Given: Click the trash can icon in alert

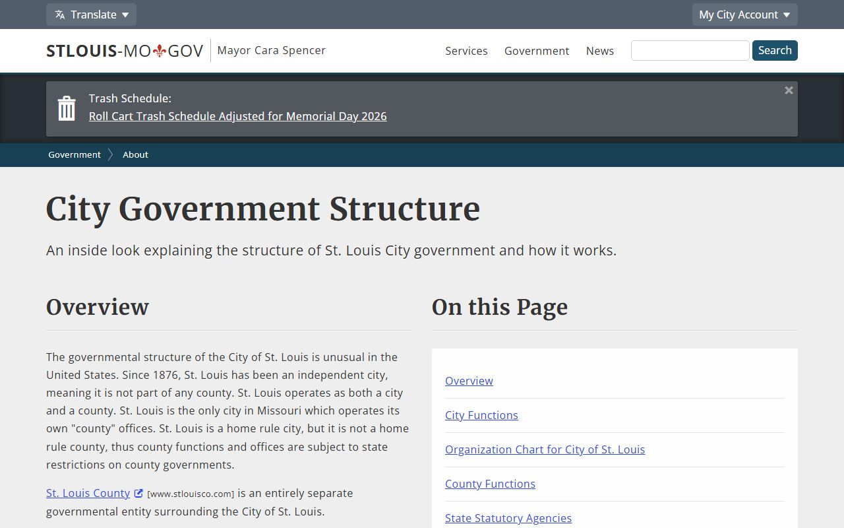Looking at the screenshot, I should [x=67, y=108].
